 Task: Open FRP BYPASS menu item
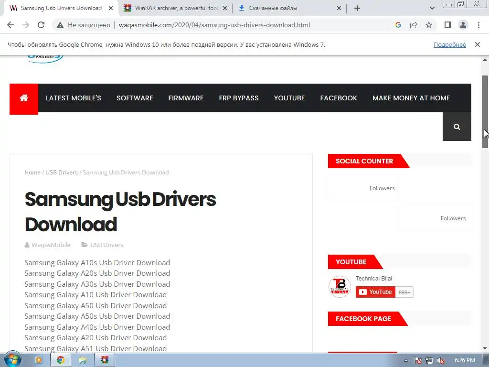coord(239,98)
